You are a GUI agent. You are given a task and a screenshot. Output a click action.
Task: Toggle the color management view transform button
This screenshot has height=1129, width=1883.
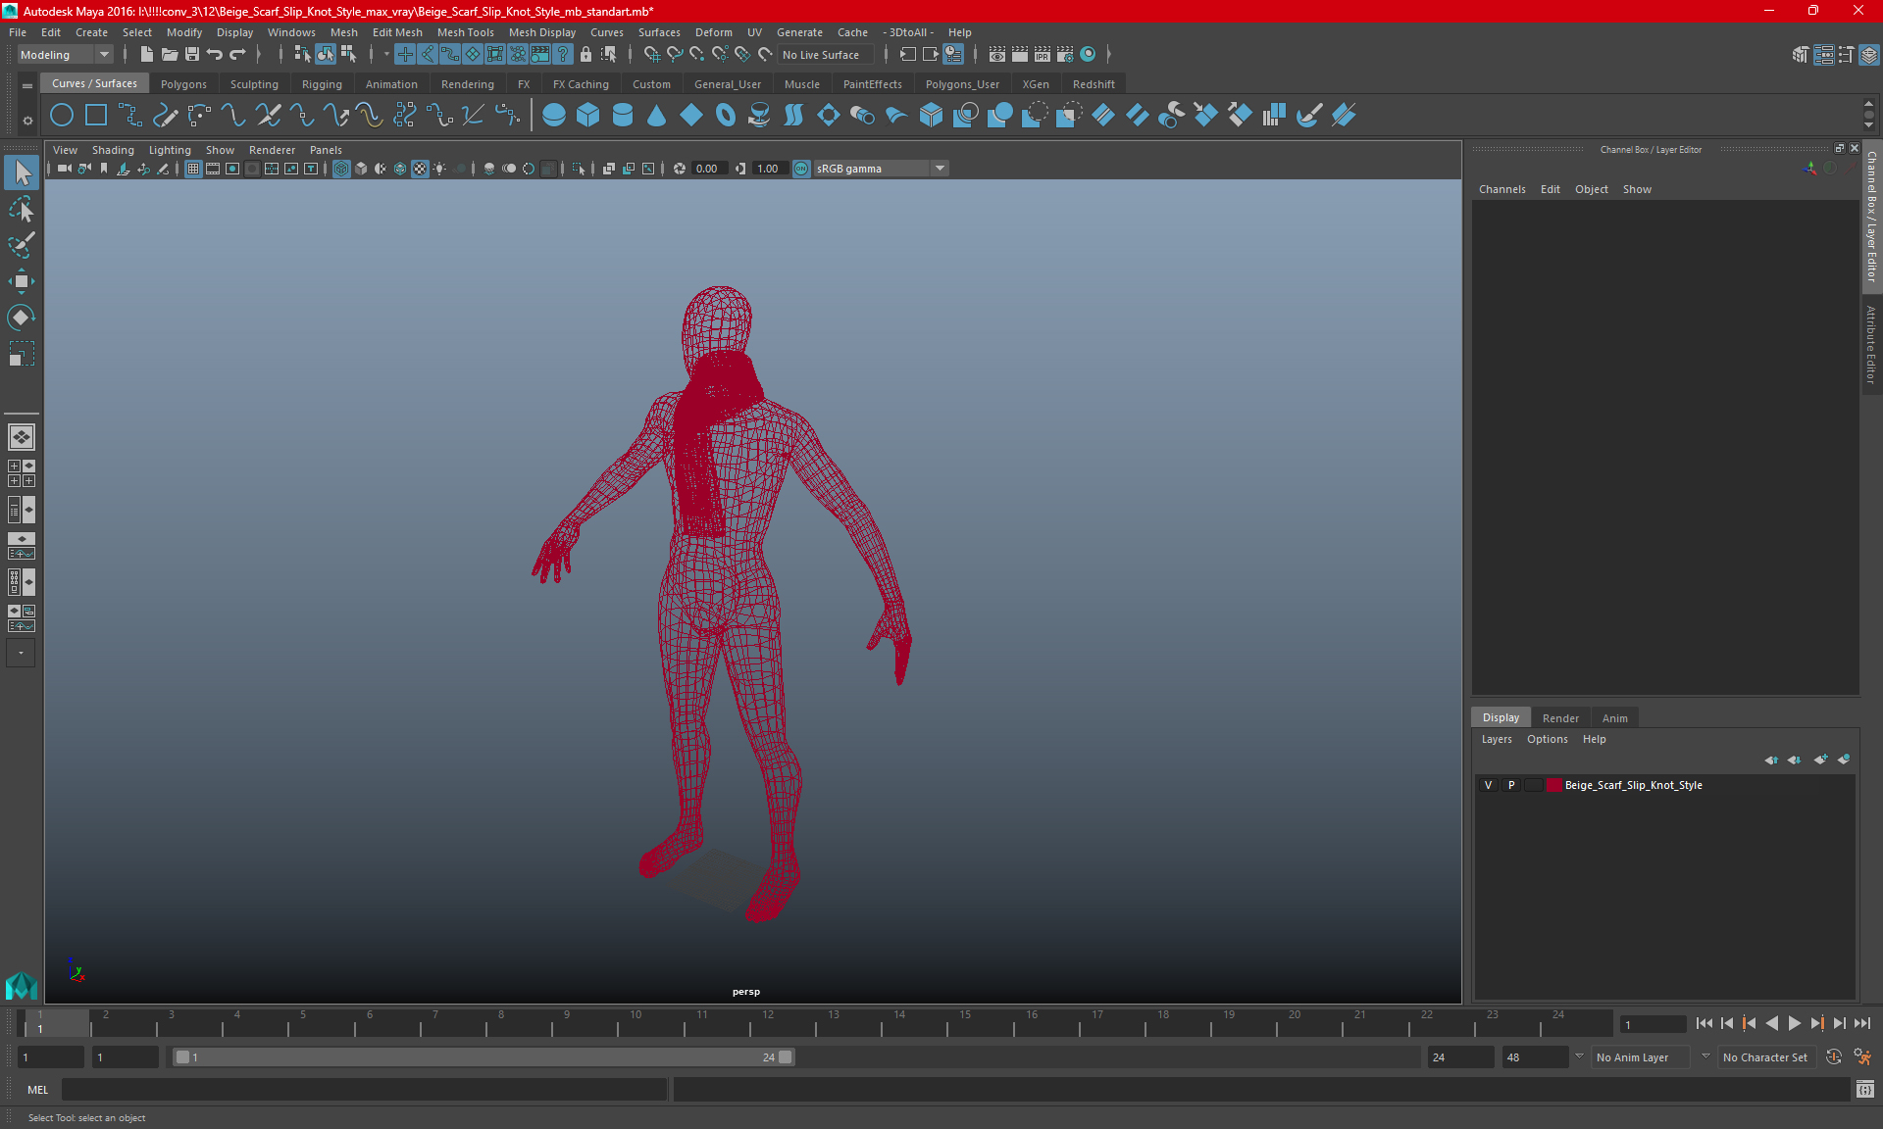(x=801, y=169)
